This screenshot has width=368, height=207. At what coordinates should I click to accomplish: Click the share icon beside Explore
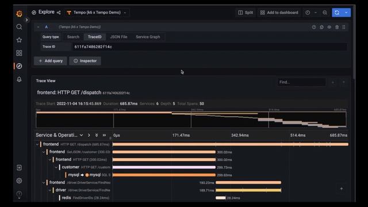[x=59, y=13]
